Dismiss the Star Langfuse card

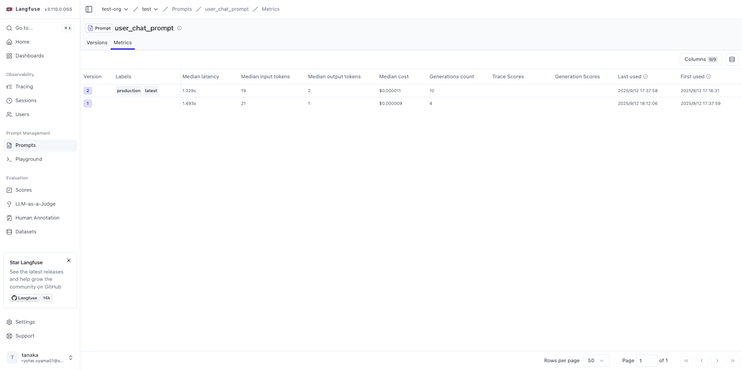coord(69,261)
